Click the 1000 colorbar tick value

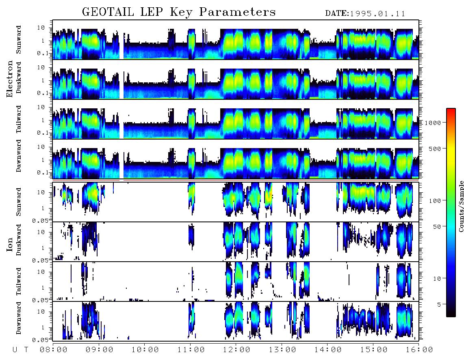pos(433,123)
